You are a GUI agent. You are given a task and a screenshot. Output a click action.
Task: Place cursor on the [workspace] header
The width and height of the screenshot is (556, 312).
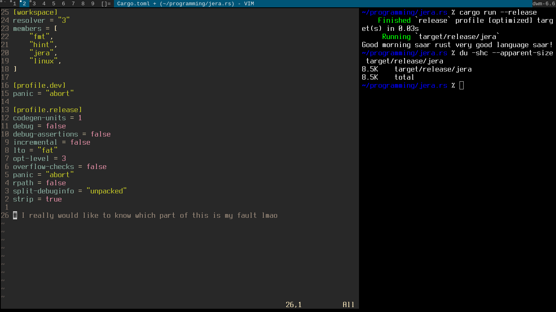35,12
